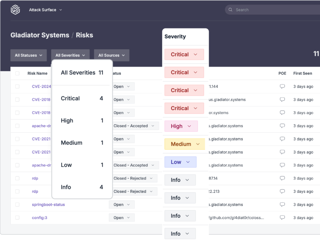Open the status dropdown in the or.systems row
320x243 pixels.
click(x=123, y=112)
